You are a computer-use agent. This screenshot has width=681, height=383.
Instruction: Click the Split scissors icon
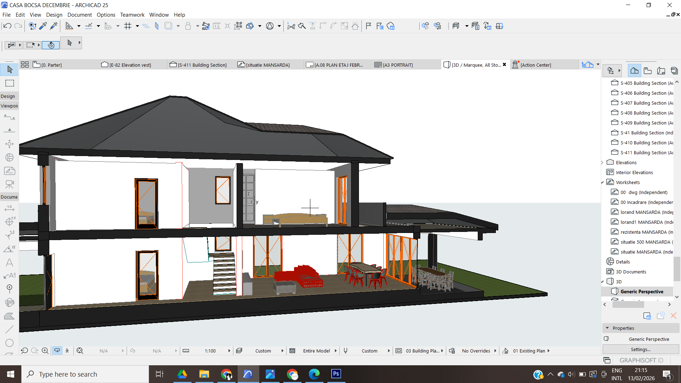tap(291, 26)
